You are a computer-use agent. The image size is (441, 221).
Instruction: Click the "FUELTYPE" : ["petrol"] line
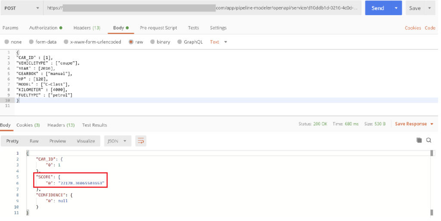pyautogui.click(x=44, y=95)
